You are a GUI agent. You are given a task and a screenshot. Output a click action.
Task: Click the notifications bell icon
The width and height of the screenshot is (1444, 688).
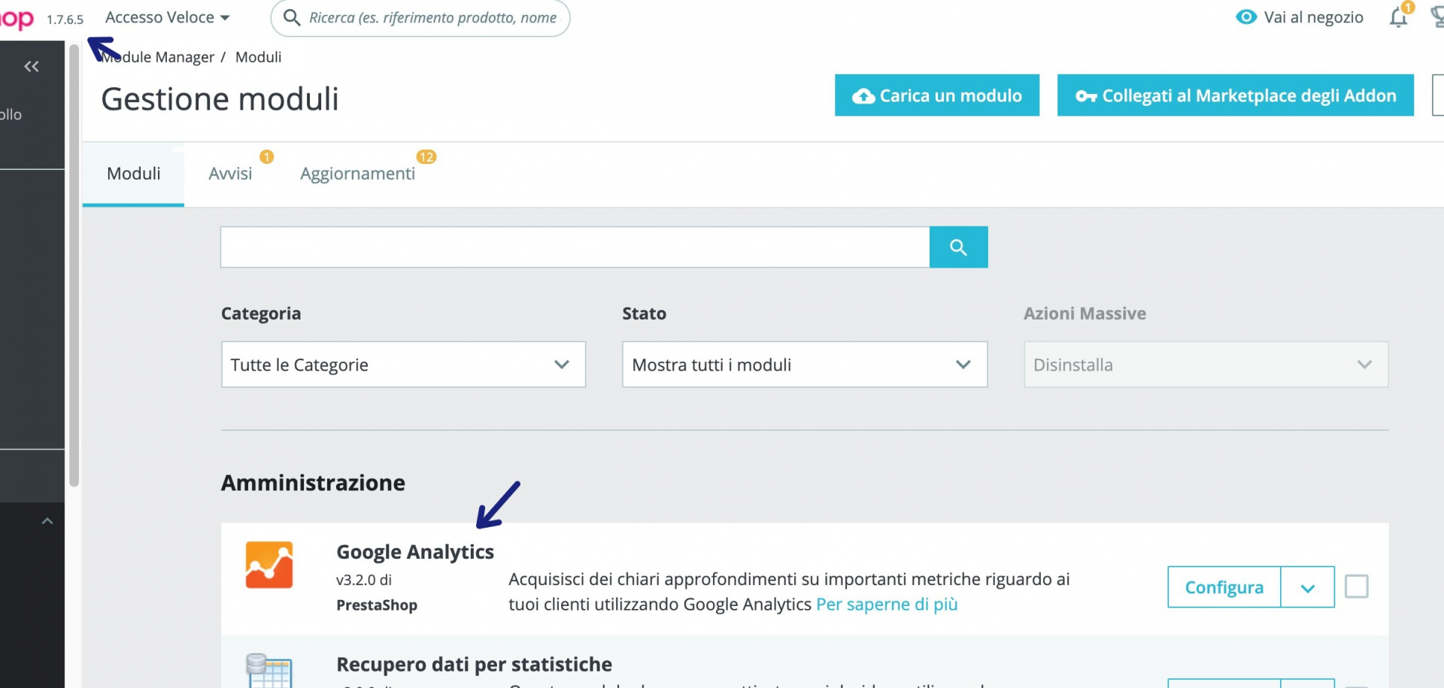coord(1398,17)
